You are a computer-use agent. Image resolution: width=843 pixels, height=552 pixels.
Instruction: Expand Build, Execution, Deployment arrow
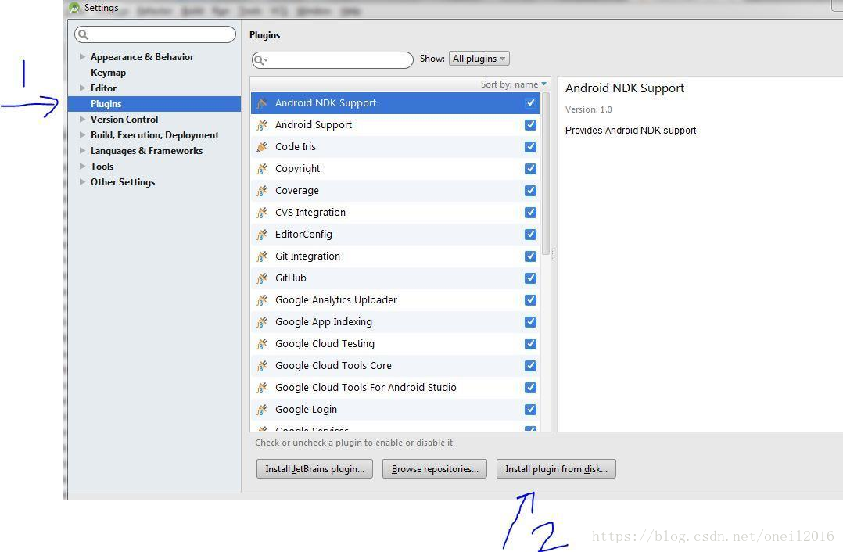click(82, 135)
